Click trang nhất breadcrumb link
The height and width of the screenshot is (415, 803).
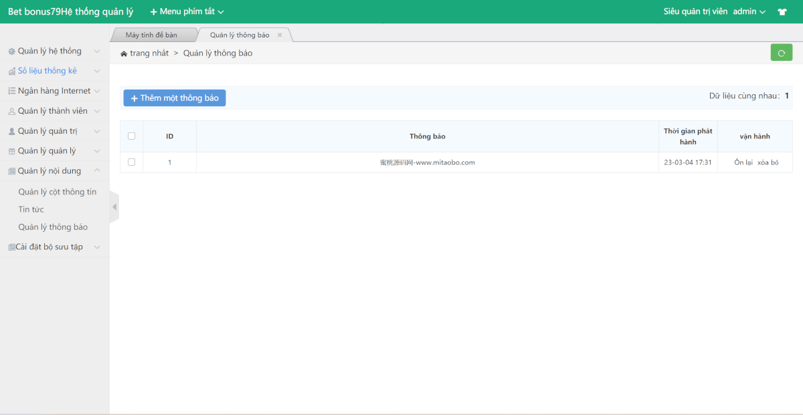point(149,53)
